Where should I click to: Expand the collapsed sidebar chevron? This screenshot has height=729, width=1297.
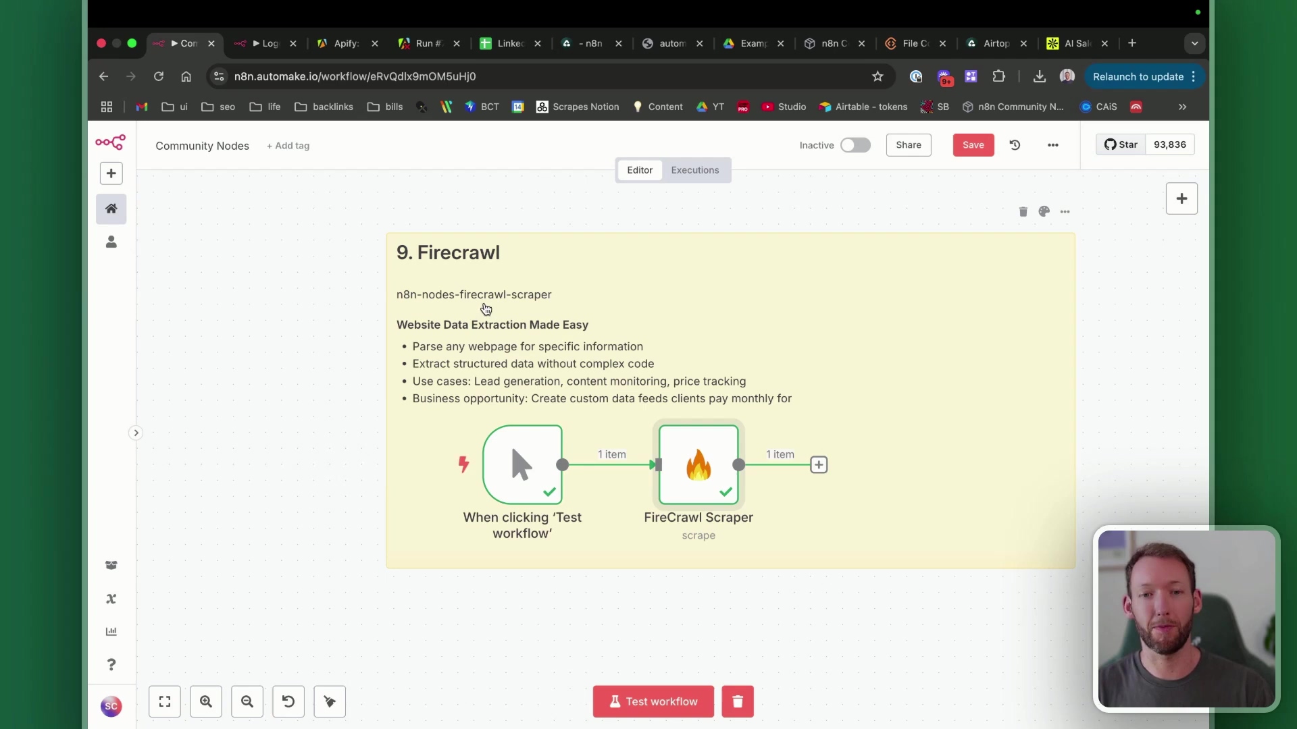click(x=136, y=433)
